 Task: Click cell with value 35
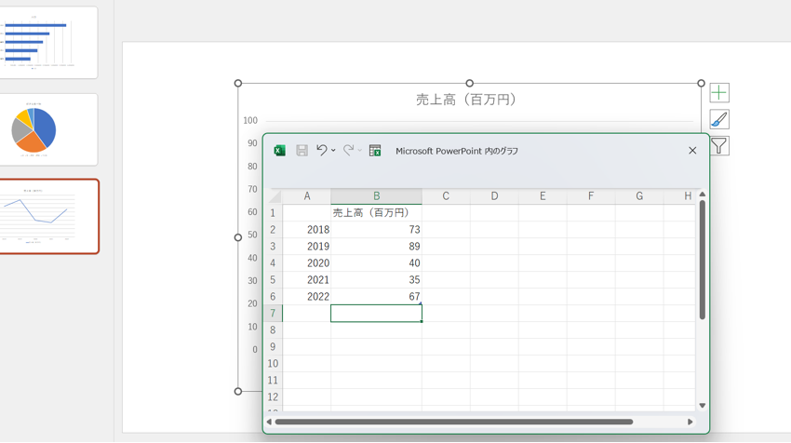(376, 279)
